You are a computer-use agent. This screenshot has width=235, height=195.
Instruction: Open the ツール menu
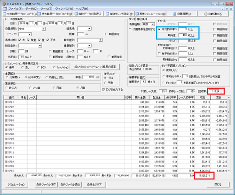(46, 8)
